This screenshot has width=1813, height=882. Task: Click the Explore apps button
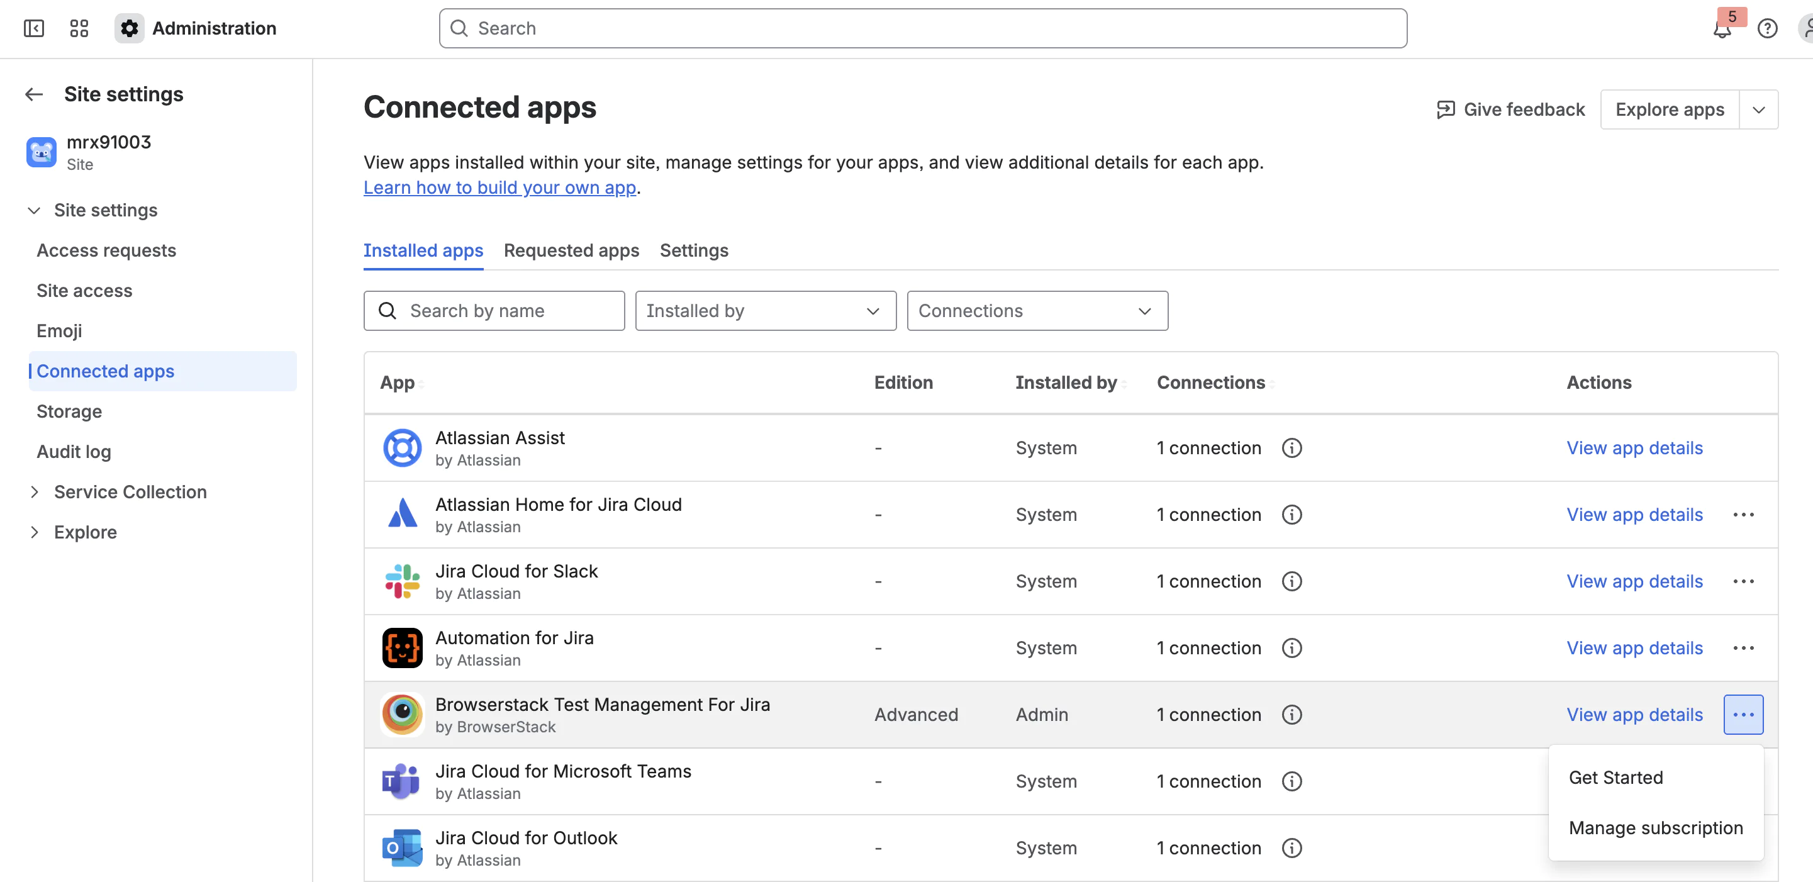point(1670,110)
